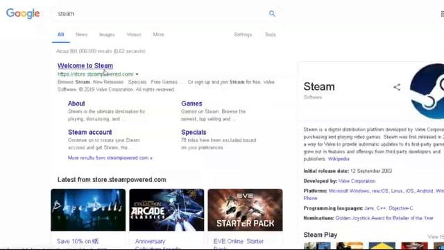The image size is (444, 250).
Task: Open the Welcome to Steam result
Action: point(85,66)
